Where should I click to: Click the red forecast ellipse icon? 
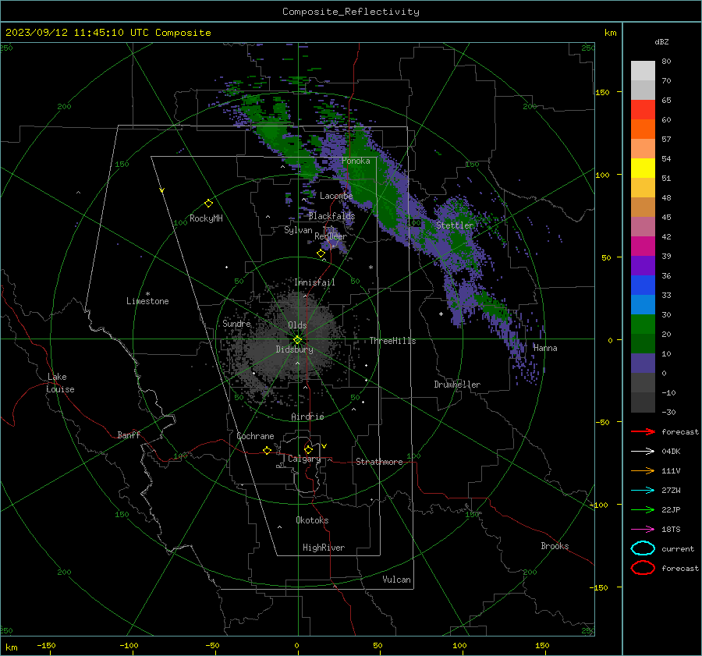[643, 568]
